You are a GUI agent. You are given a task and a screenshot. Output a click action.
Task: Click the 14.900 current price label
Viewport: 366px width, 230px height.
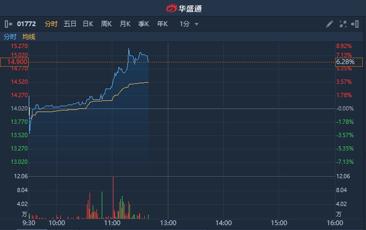coord(14,62)
